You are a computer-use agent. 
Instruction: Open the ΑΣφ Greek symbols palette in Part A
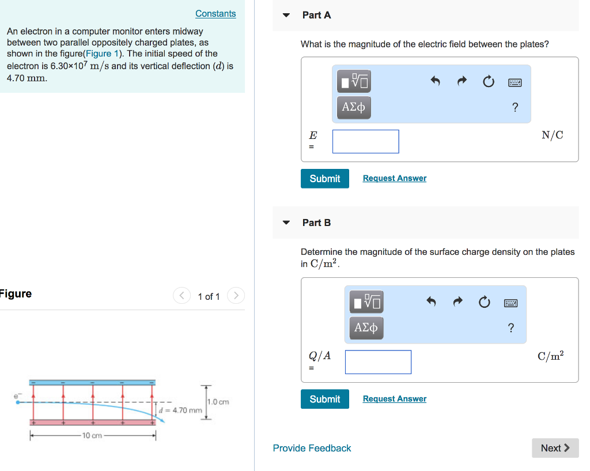pyautogui.click(x=353, y=107)
